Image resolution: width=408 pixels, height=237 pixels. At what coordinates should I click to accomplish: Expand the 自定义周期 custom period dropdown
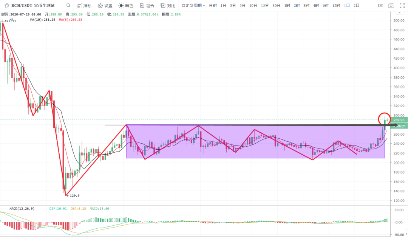(x=193, y=6)
